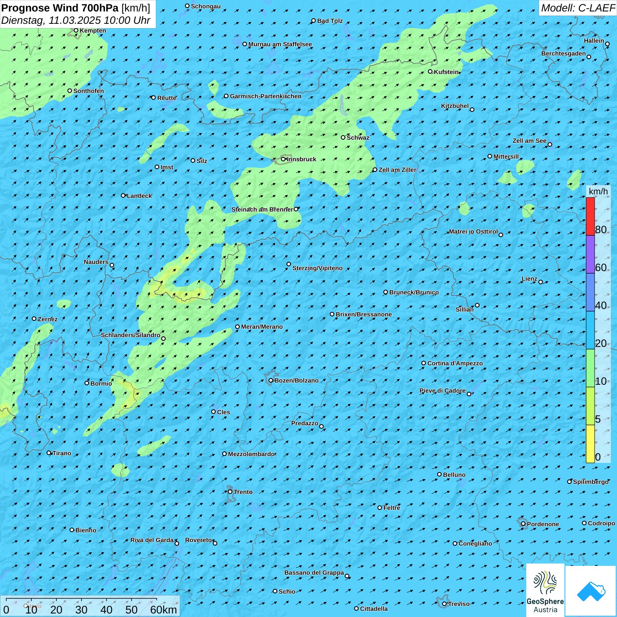The width and height of the screenshot is (617, 617).
Task: Click the Kempten location marker
Action: pos(76,30)
